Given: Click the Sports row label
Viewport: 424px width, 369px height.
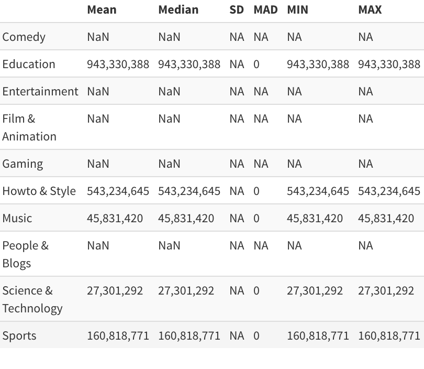Looking at the screenshot, I should (x=19, y=336).
